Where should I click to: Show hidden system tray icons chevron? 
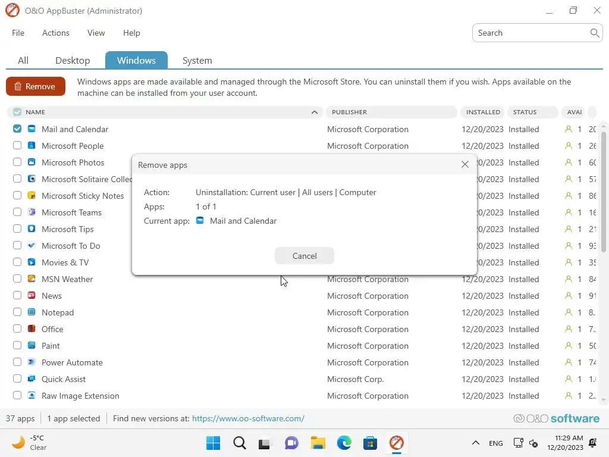(x=475, y=443)
